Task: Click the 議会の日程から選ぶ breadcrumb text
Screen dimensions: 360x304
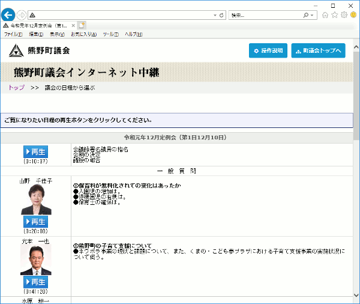Action: (70, 88)
